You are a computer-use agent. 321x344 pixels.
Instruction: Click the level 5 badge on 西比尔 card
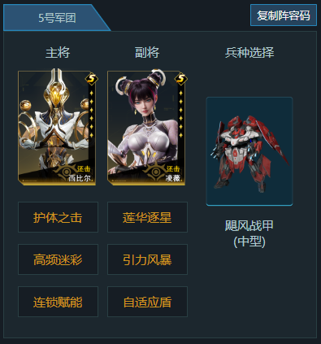click(92, 79)
